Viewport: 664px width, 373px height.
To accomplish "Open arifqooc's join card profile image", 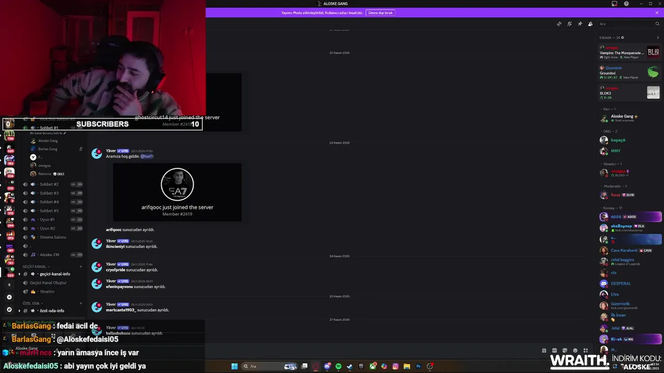I will click(177, 184).
